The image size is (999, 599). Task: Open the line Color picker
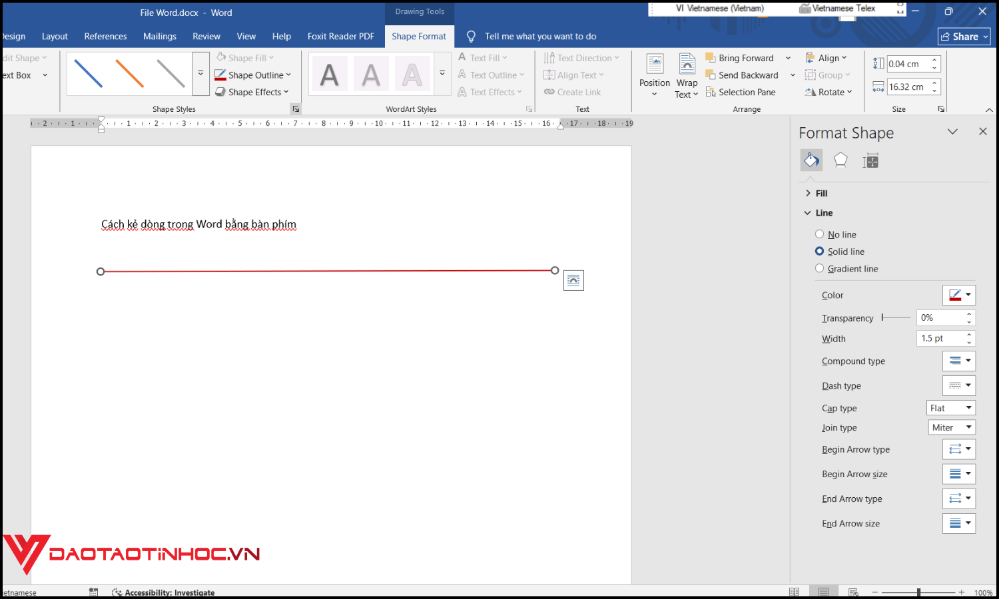pos(959,295)
